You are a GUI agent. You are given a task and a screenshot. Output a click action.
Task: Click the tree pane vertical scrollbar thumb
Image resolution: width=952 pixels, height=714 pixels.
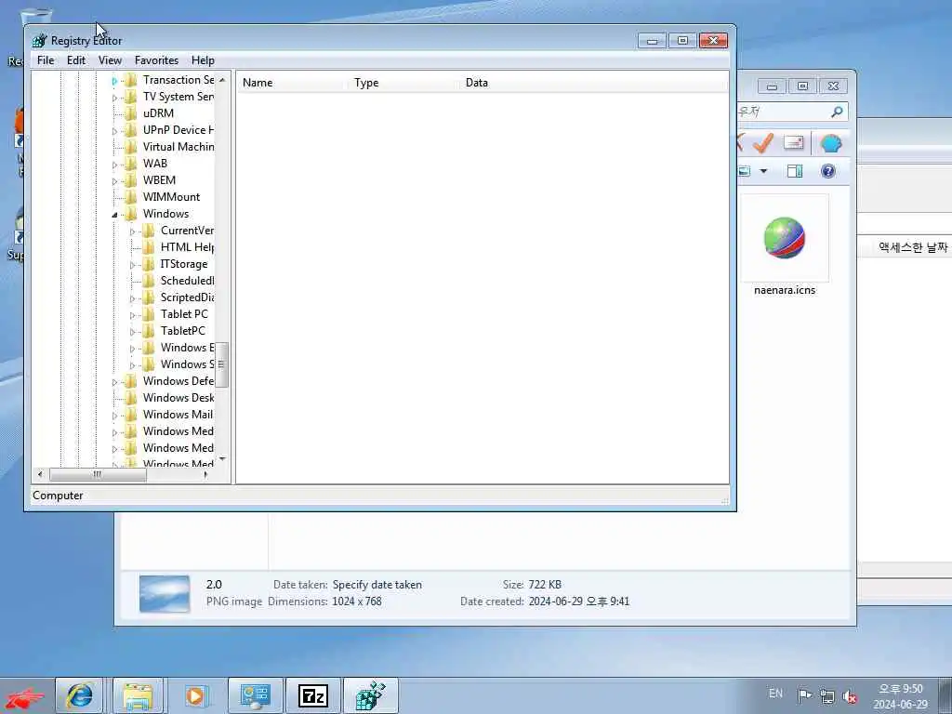tap(221, 364)
